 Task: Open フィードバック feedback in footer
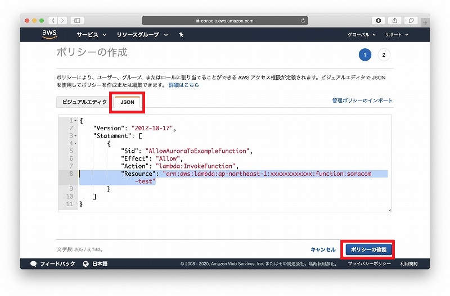[x=57, y=263]
